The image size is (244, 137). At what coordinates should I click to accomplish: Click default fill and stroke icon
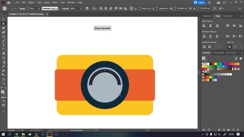(2, 88)
